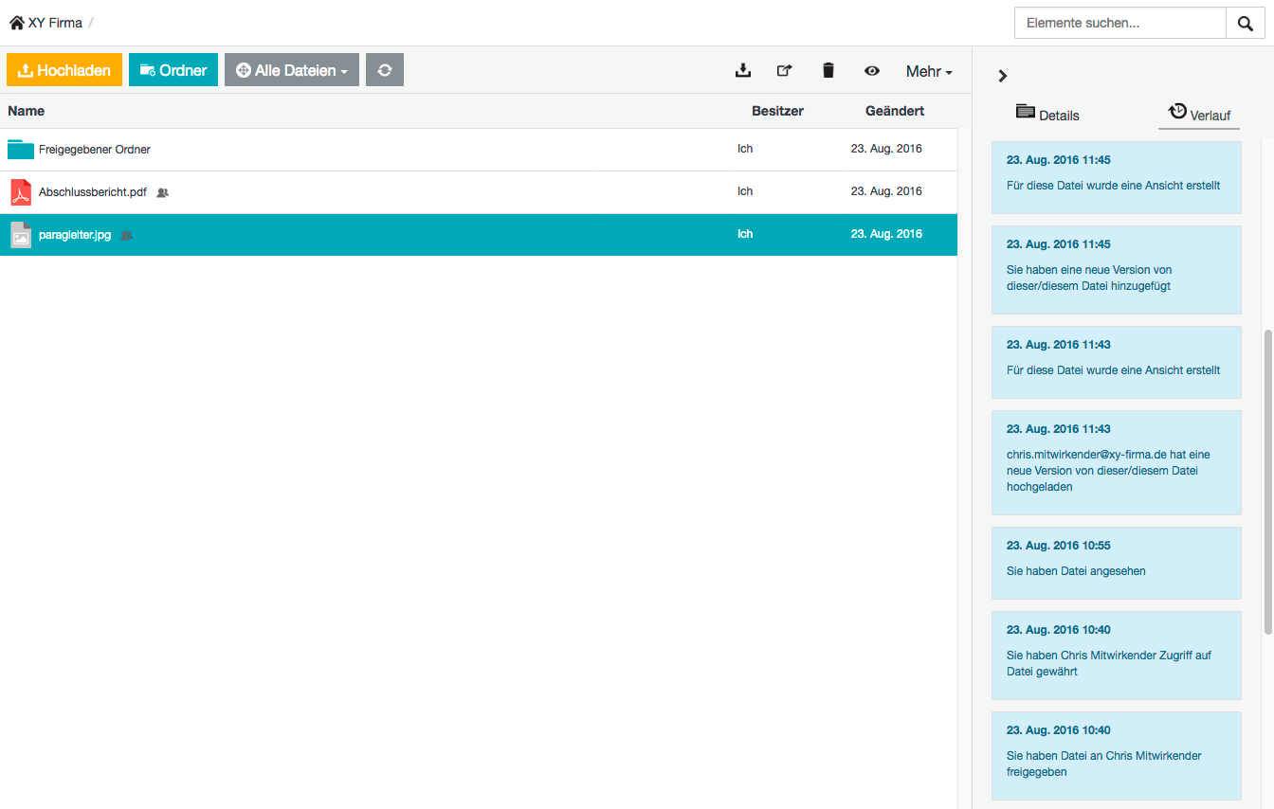1274x809 pixels.
Task: Collapse the side panel with chevron
Action: pyautogui.click(x=1003, y=76)
